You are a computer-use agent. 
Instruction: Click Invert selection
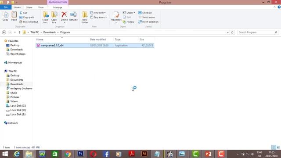pos(148,22)
